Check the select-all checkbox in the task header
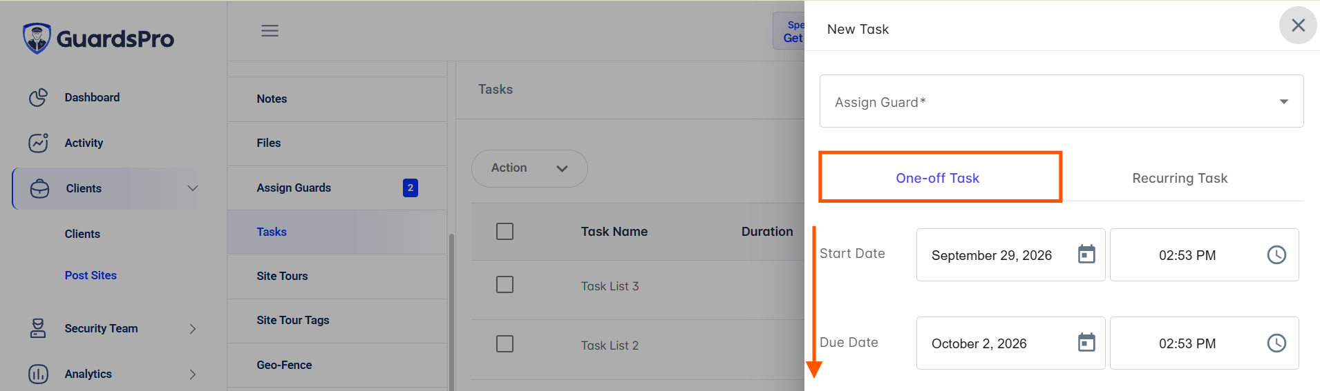1320x391 pixels. tap(505, 231)
